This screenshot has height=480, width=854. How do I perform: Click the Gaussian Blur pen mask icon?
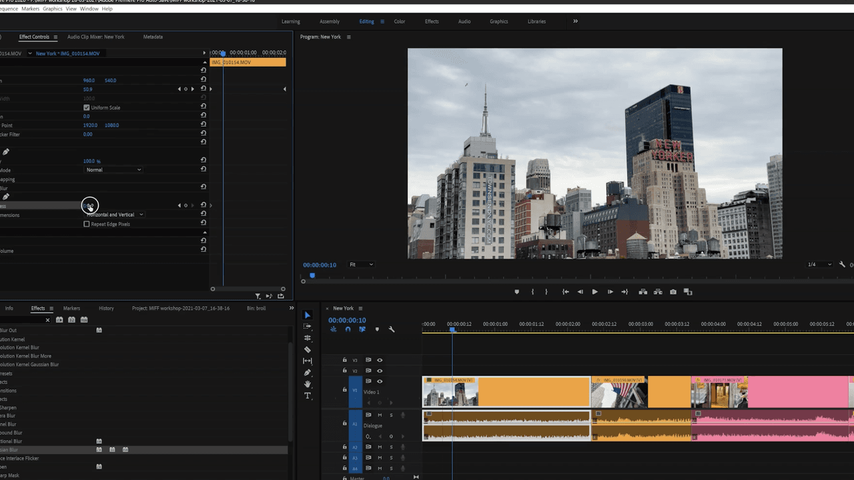tap(5, 197)
